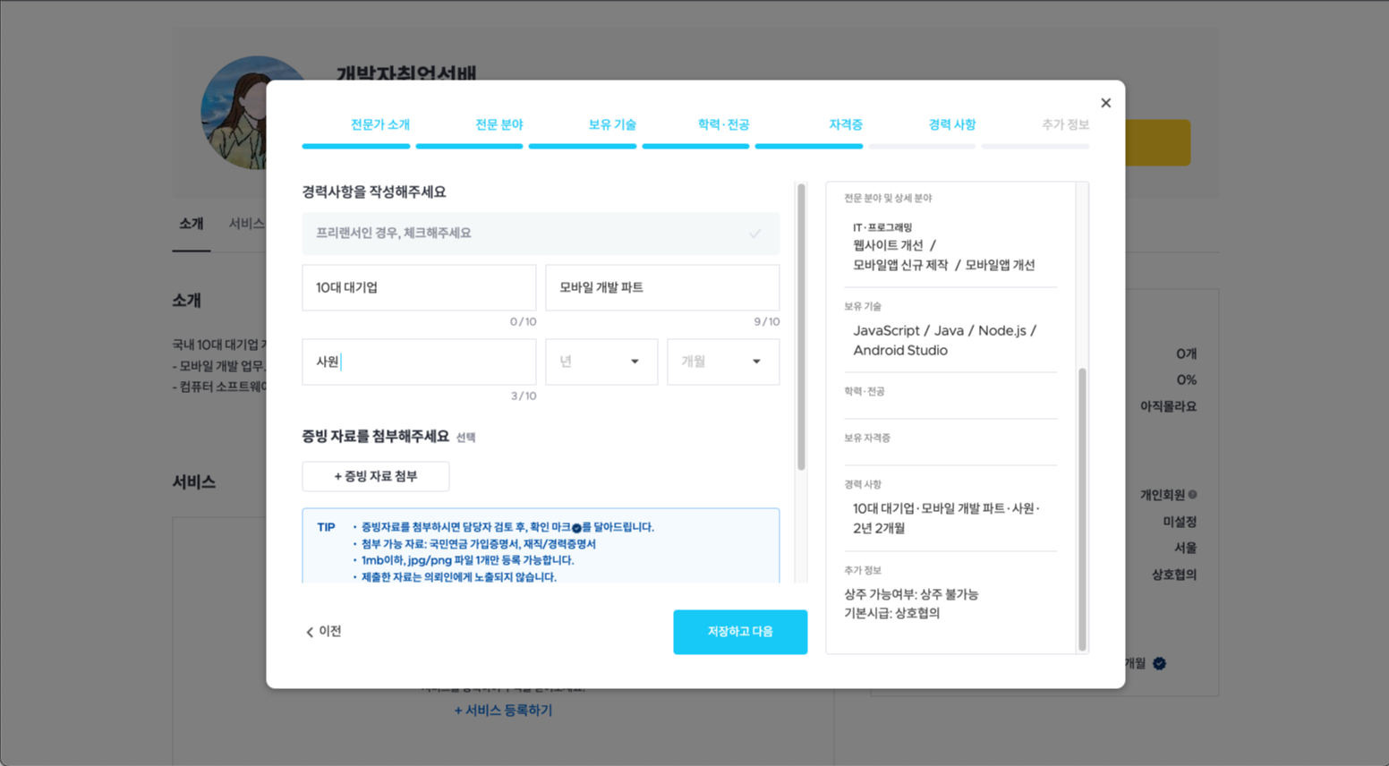Click the preview panel vertical scrollbar

1082,508
